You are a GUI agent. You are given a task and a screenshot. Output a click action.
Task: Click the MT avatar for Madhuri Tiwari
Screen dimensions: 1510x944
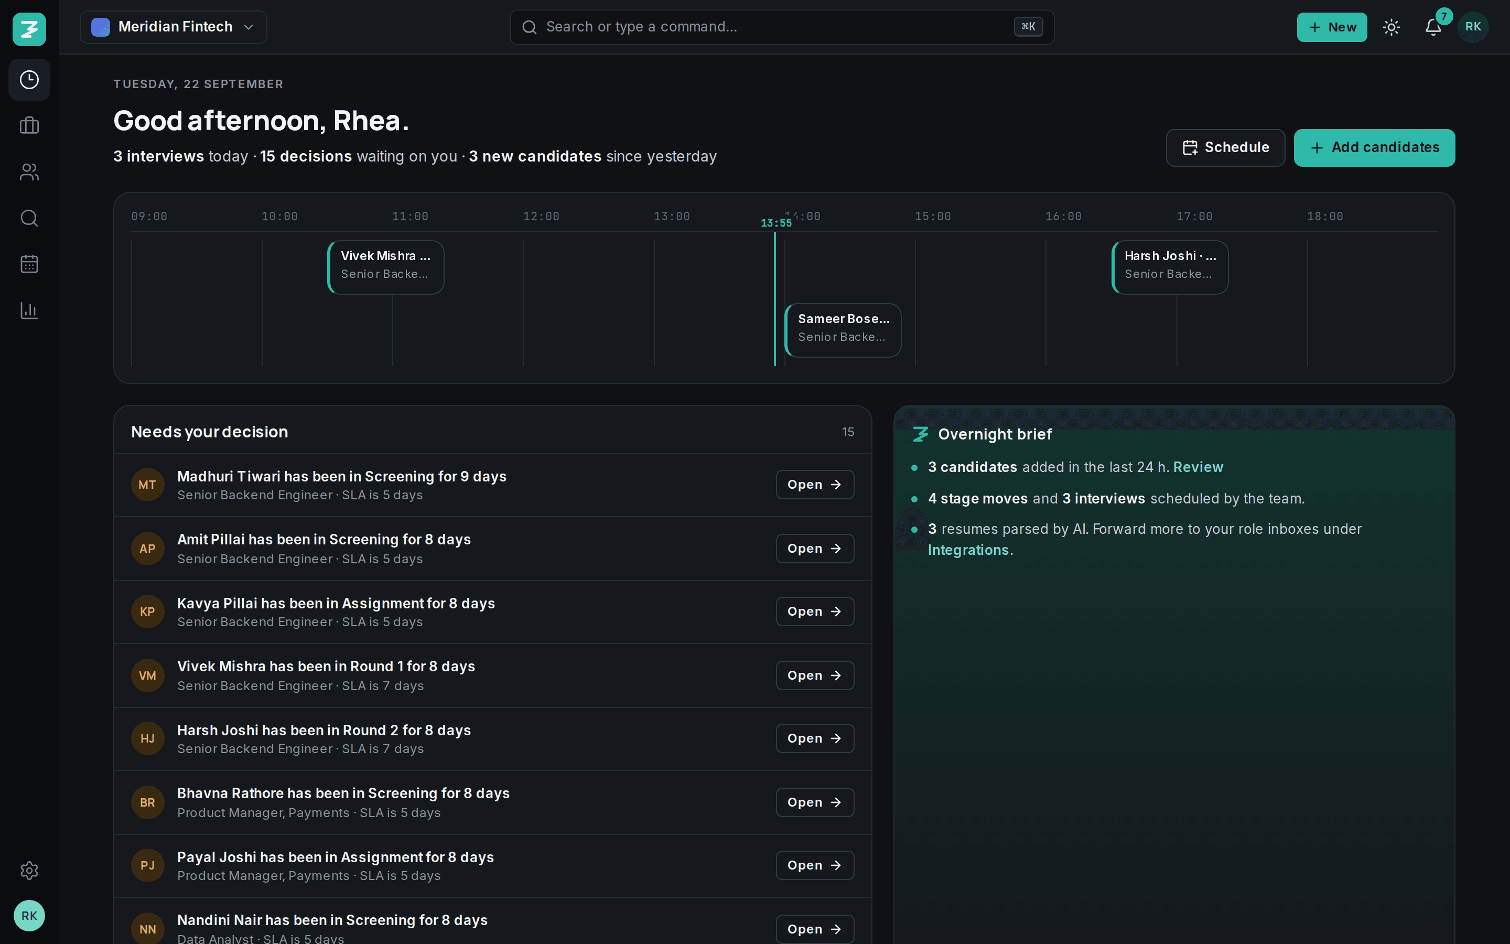click(147, 485)
